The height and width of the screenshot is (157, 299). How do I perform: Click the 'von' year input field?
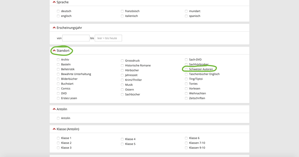[x=76, y=38]
